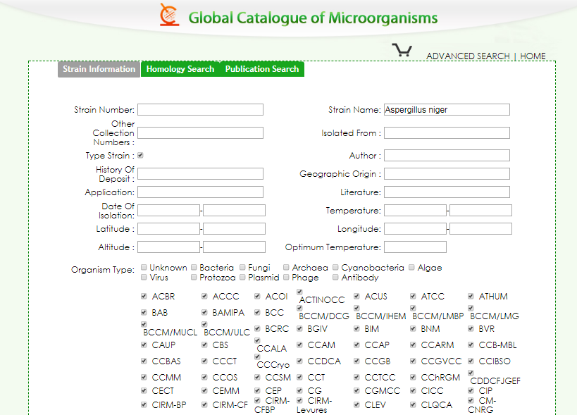Uncheck the BCCM/LMG collection checkbox
This screenshot has height=415, width=577.
471,308
